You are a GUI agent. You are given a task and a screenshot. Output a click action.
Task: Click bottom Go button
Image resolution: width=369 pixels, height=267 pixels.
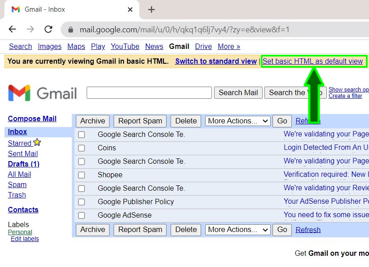tap(282, 230)
